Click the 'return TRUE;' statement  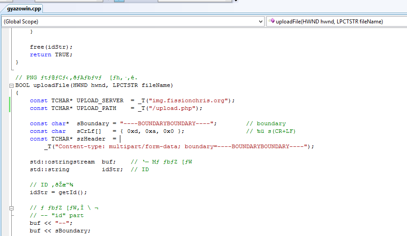(x=51, y=54)
